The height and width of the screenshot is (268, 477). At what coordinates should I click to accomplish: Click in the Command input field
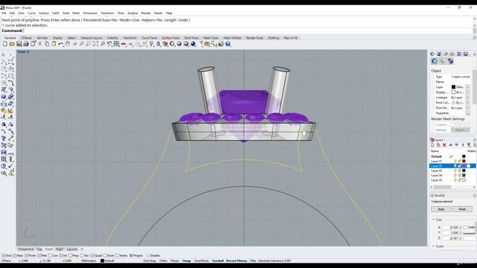tap(248, 31)
